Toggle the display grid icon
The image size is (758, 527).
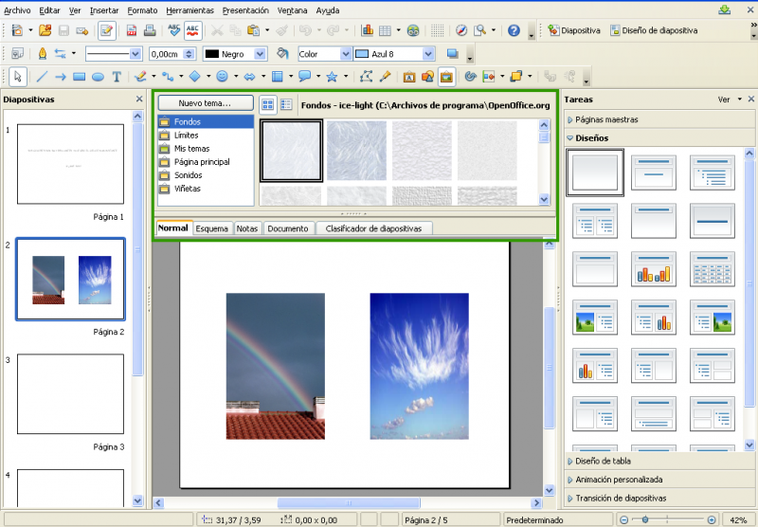click(437, 30)
